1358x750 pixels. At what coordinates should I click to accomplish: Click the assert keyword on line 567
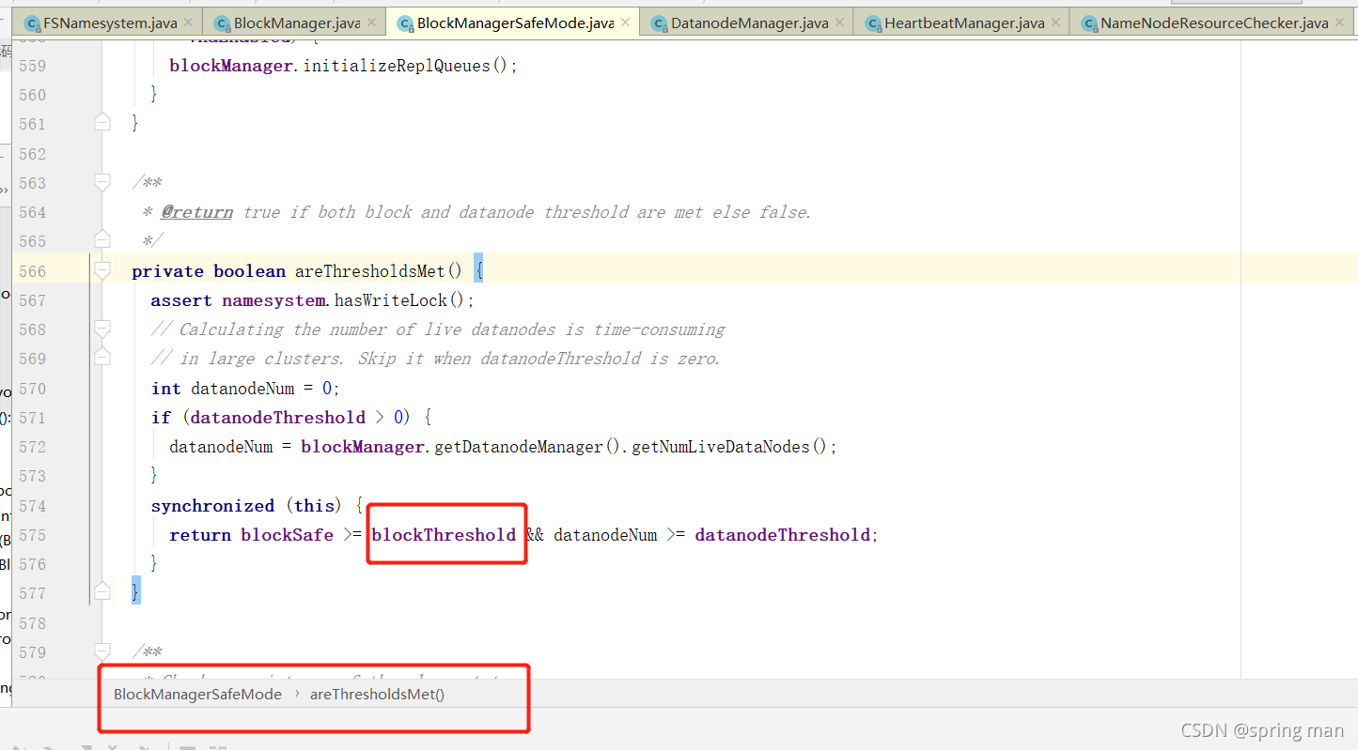[x=181, y=300]
